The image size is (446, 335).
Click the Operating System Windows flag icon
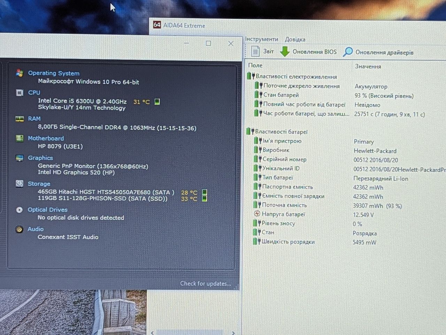point(20,73)
